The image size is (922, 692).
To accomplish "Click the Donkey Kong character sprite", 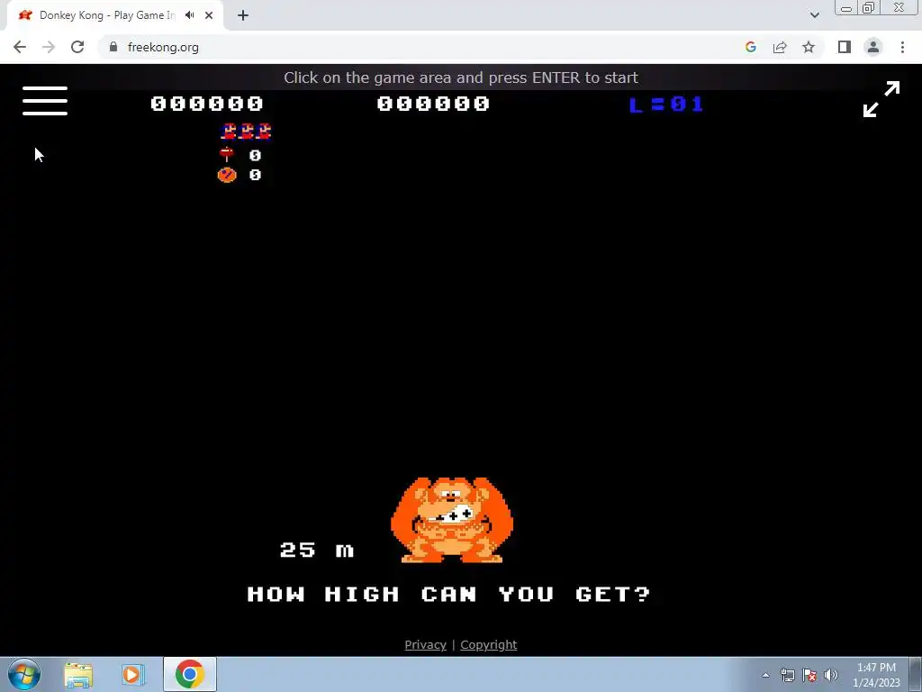I will pyautogui.click(x=452, y=520).
